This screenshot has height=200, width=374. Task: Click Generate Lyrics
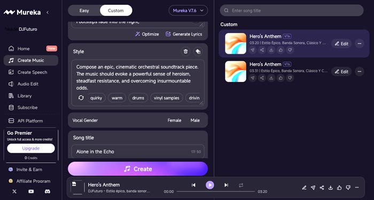[x=184, y=34]
